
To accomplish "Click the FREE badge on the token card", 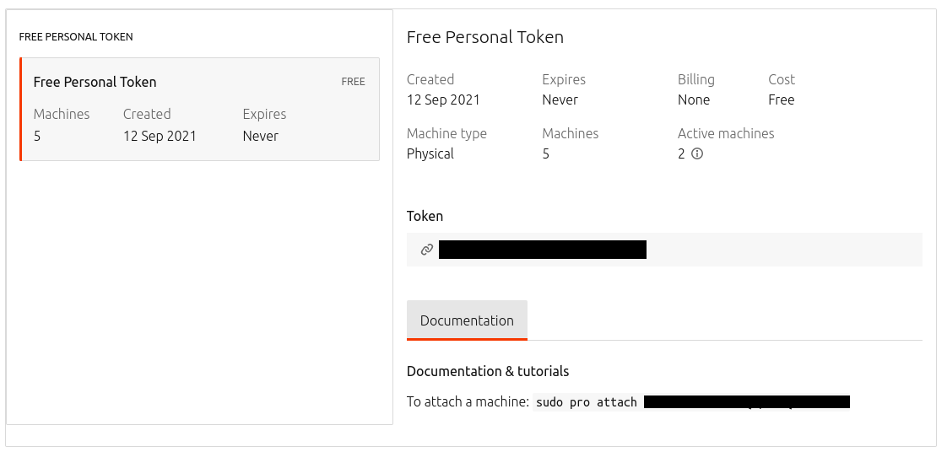I will (x=353, y=82).
